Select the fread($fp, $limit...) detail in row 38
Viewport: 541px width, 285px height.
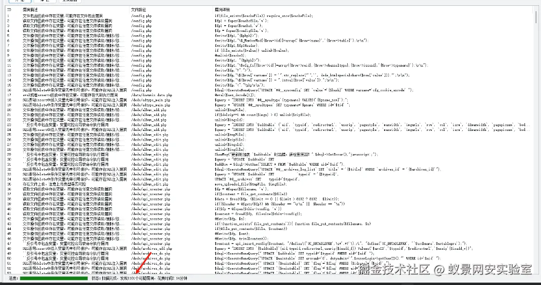277,199
